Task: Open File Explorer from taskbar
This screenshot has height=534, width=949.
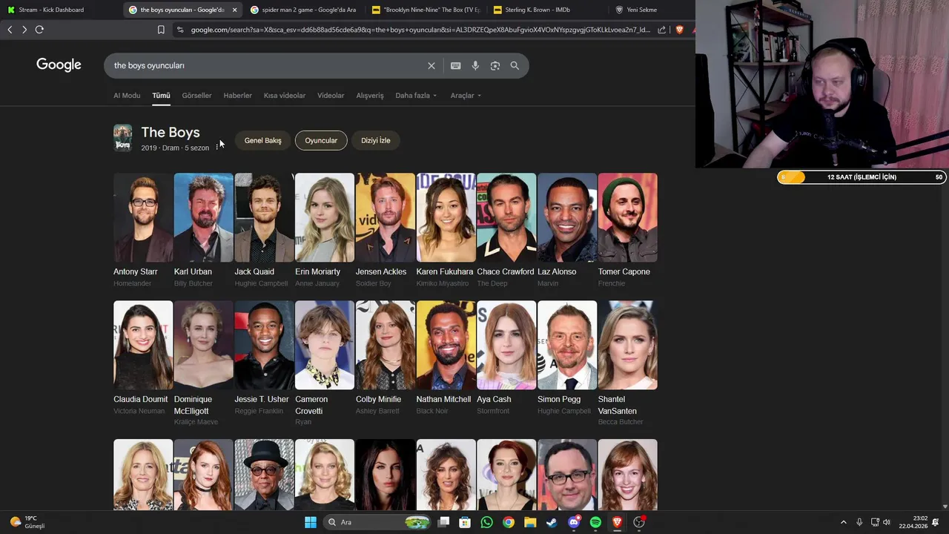Action: [530, 522]
